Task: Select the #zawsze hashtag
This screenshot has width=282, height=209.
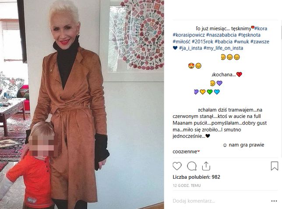Action: [260, 42]
